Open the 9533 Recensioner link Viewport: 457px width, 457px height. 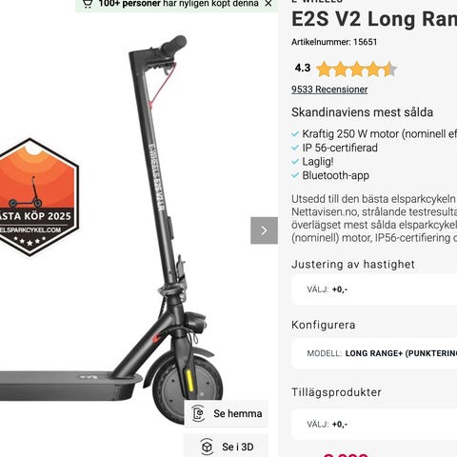coord(329,89)
